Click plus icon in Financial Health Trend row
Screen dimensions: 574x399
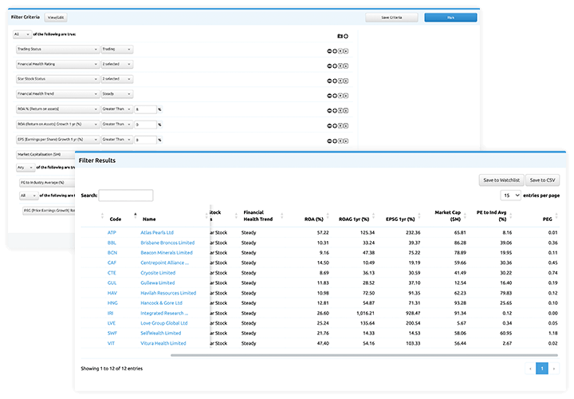[x=335, y=95]
